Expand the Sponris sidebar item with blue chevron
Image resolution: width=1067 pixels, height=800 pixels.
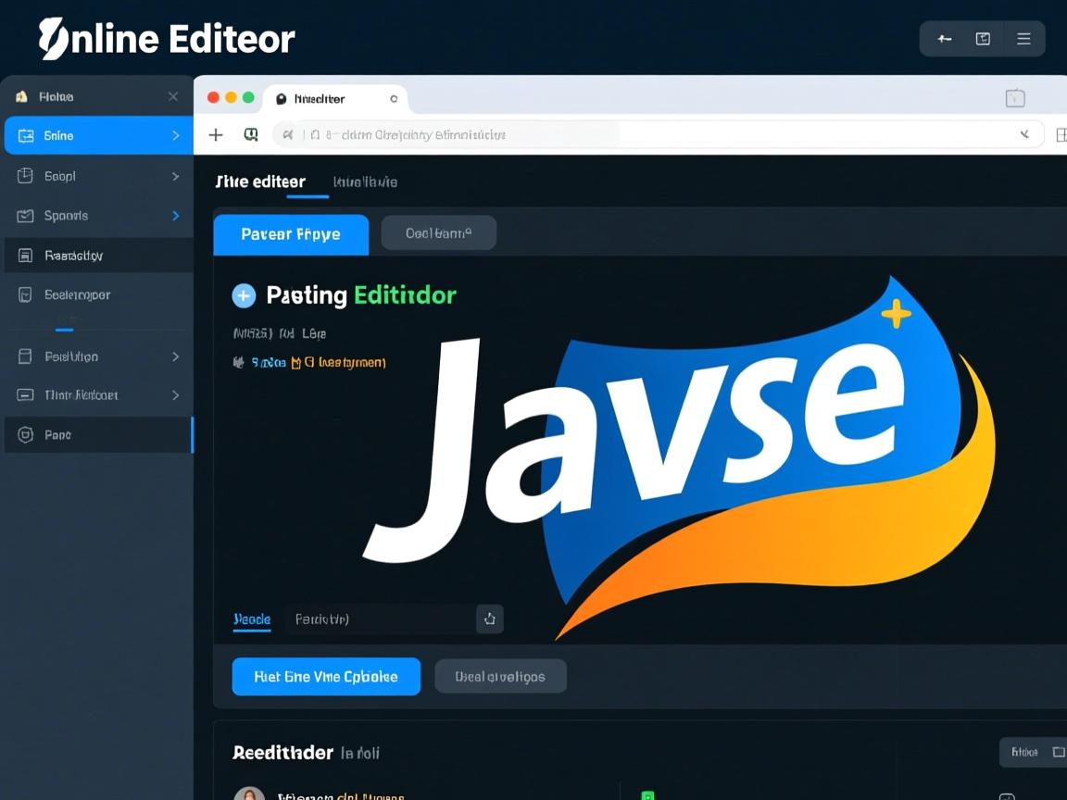(x=175, y=216)
